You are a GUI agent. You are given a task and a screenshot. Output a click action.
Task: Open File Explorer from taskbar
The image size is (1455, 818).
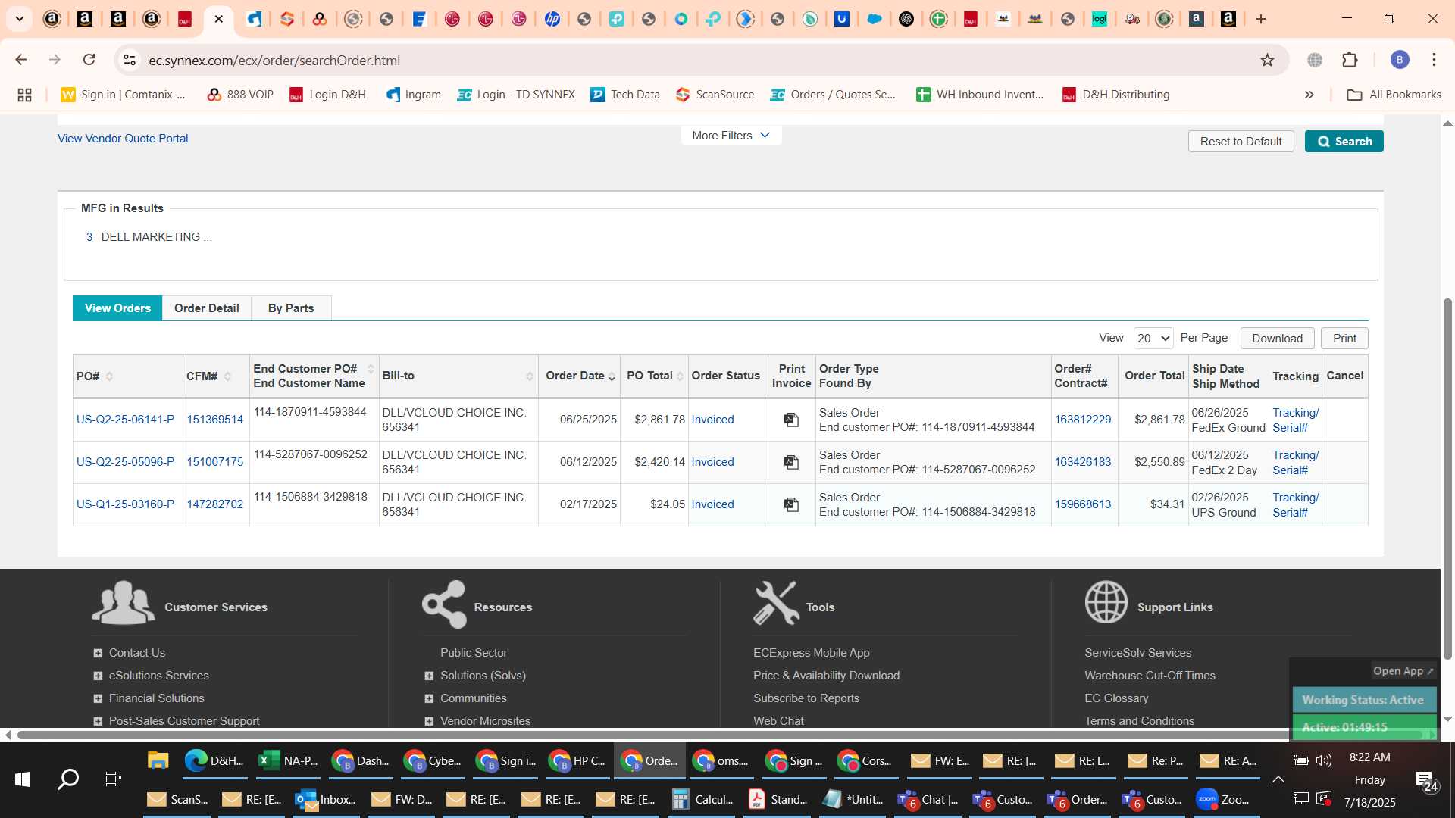pos(158,761)
